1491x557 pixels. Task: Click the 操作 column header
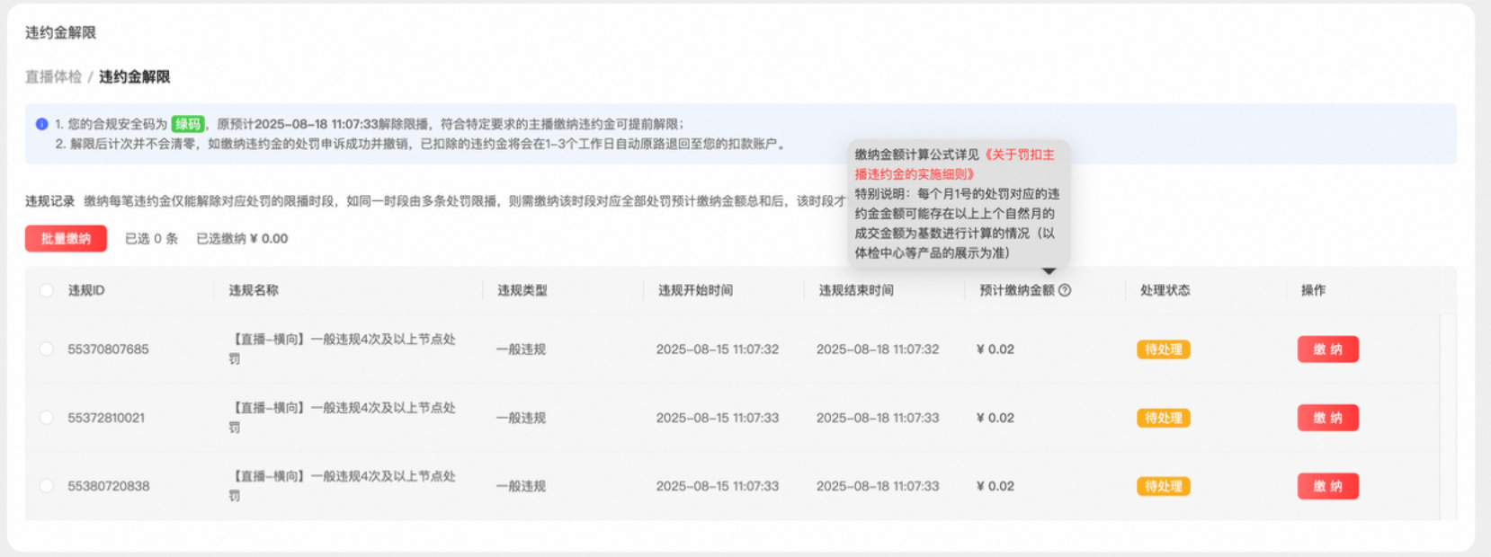tap(1313, 290)
